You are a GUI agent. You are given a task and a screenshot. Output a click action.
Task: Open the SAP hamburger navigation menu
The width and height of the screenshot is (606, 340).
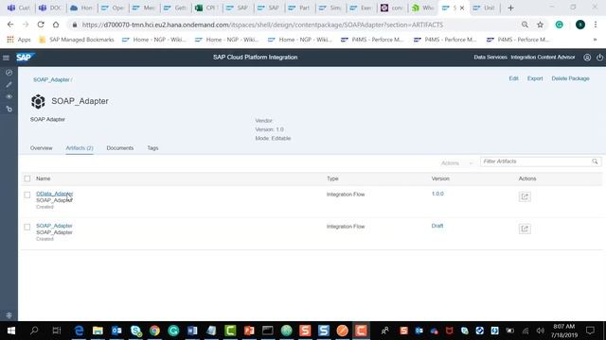(x=6, y=58)
